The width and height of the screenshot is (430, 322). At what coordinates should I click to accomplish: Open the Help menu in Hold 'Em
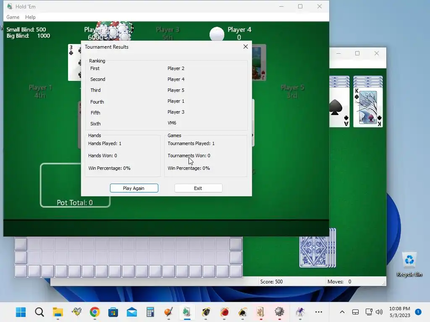pos(30,17)
